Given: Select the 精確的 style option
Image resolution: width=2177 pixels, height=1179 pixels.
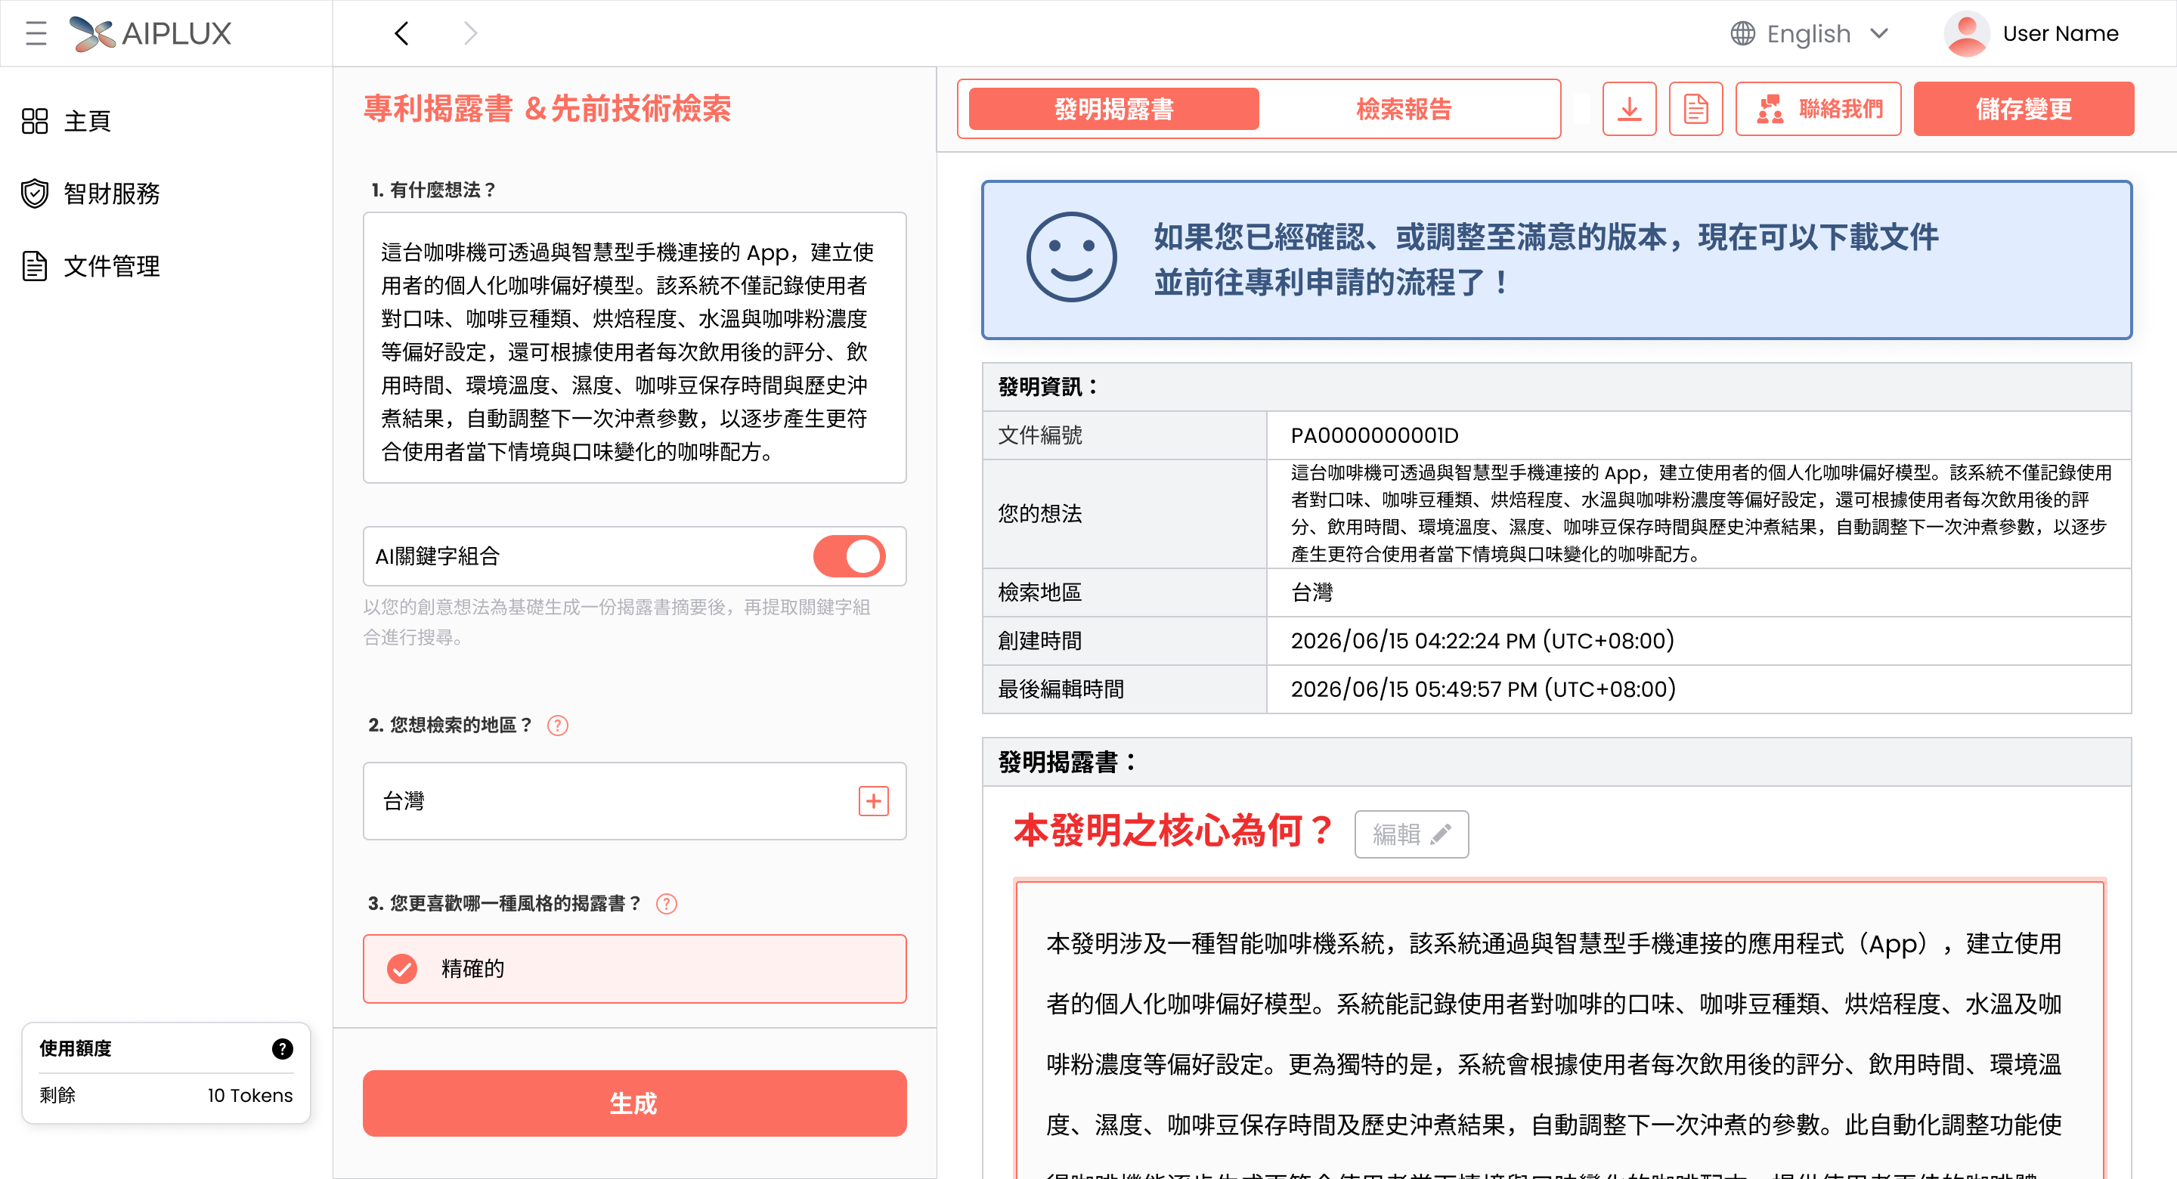Looking at the screenshot, I should (635, 969).
